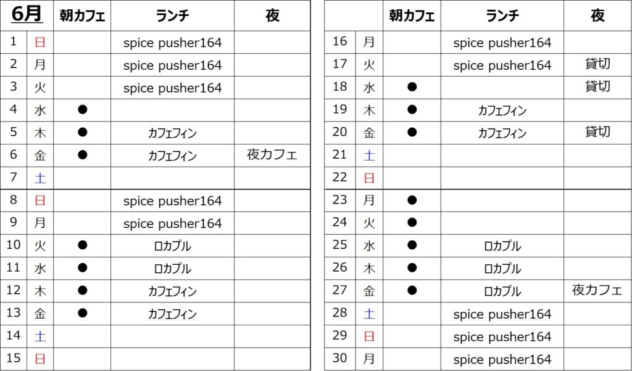Click the morning cafe dot for June 6
This screenshot has width=632, height=371.
pyautogui.click(x=82, y=155)
